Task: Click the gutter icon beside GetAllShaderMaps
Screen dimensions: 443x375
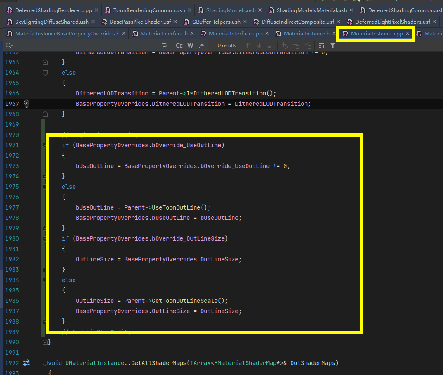Action: pos(26,363)
